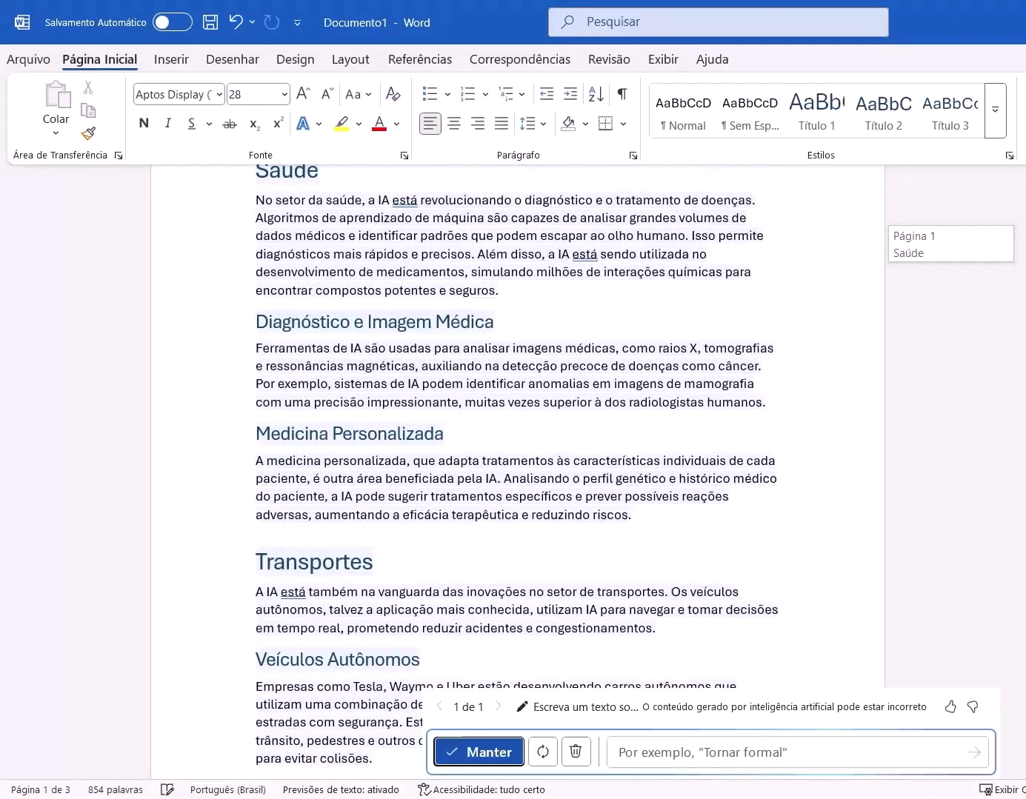This screenshot has width=1026, height=799.
Task: Open the font size dropdown
Action: pyautogui.click(x=284, y=94)
